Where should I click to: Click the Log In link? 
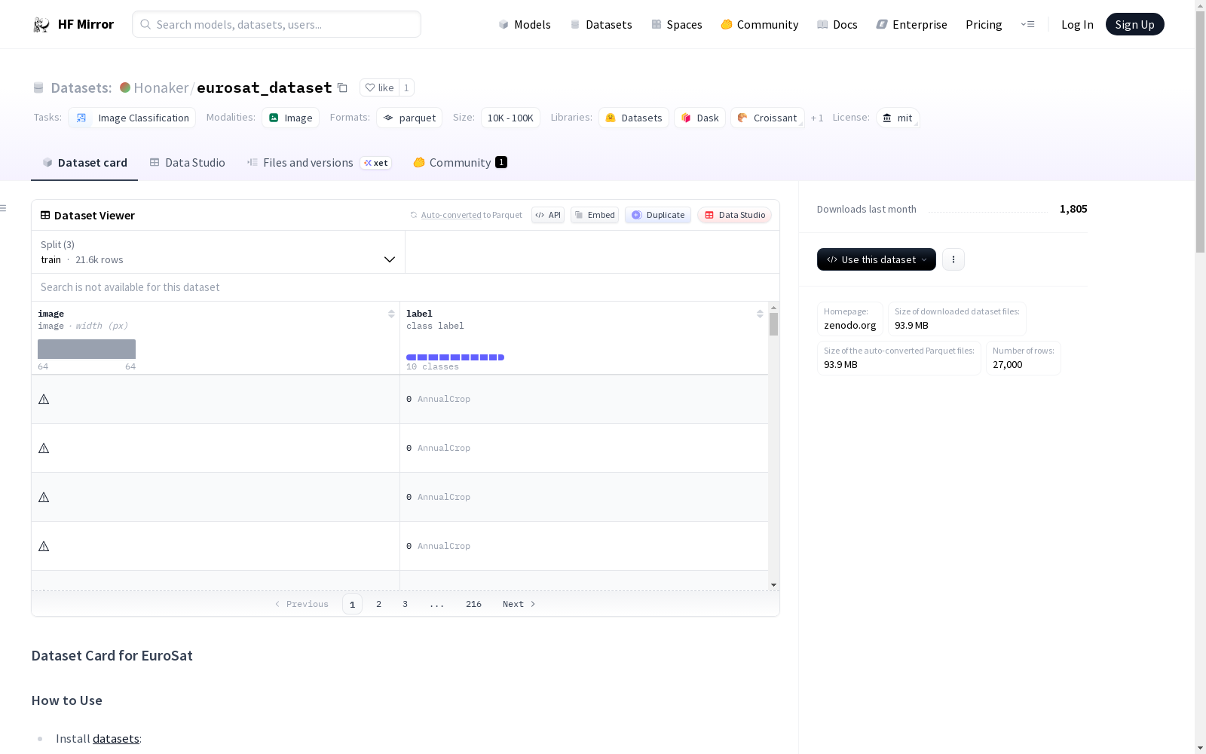(1077, 24)
